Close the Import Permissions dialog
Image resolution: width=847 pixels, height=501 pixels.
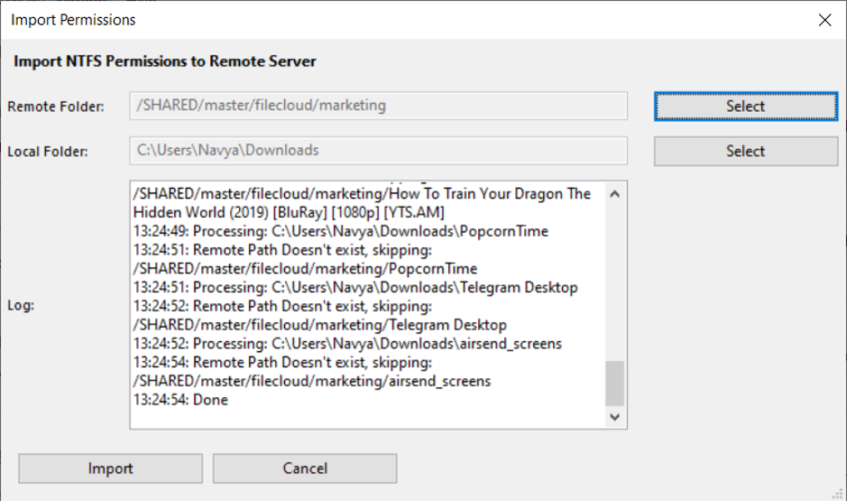[824, 20]
